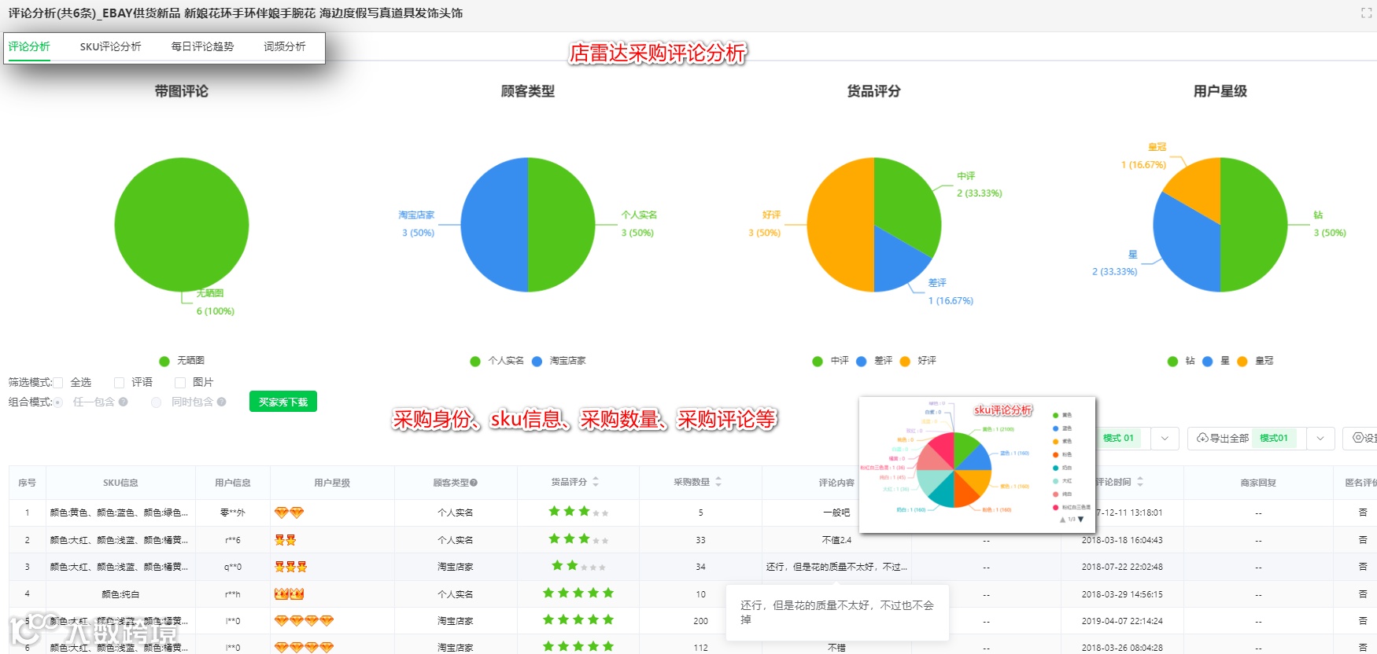Click the 颜色:纯白 SKU cell
The width and height of the screenshot is (1377, 654).
click(120, 594)
